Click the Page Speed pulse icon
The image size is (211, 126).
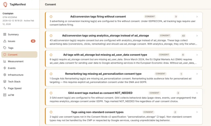[5, 88]
